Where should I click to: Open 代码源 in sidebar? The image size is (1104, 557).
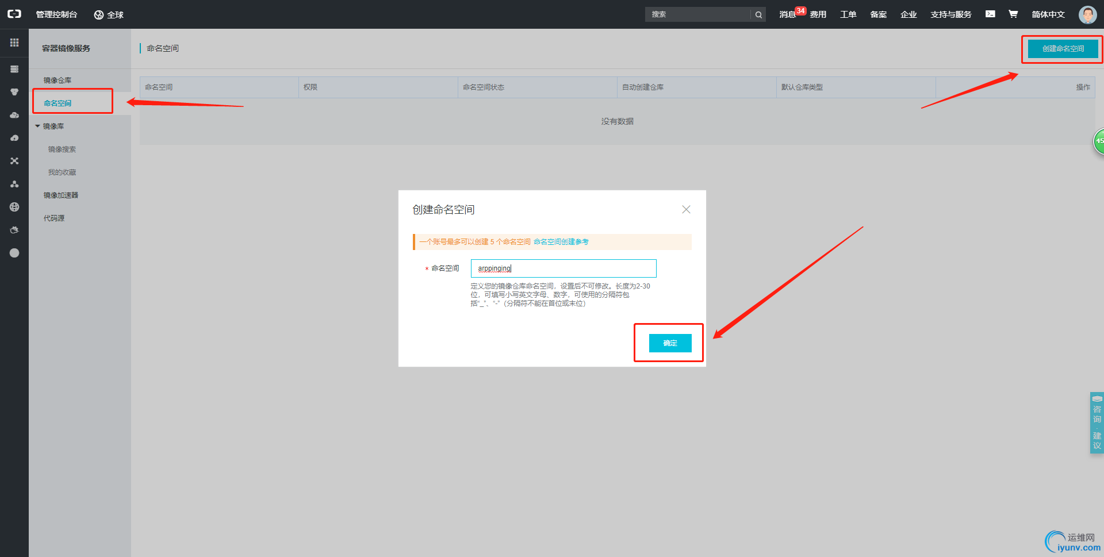coord(54,218)
